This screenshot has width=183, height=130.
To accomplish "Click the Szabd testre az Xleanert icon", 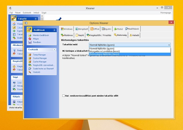I will point(30,69).
